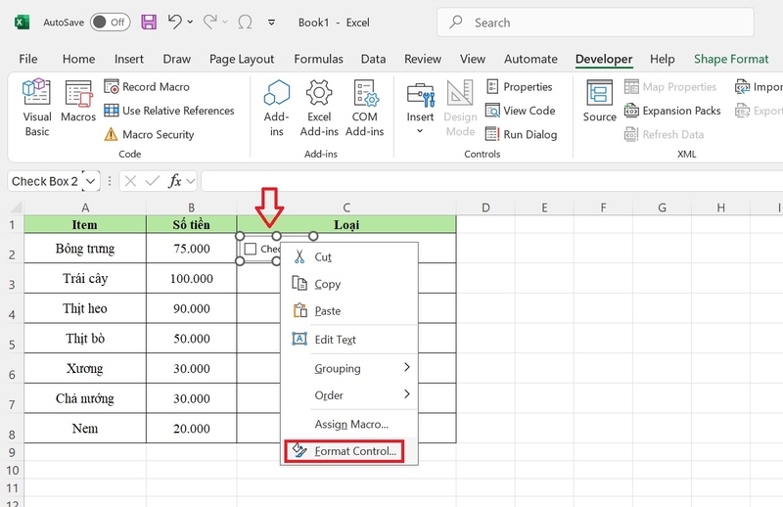Click the Excel app icon
This screenshot has width=783, height=507.
pos(22,23)
